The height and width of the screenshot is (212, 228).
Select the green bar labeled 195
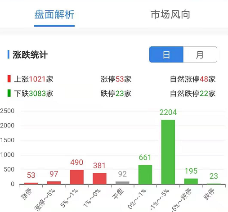pyautogui.click(x=191, y=181)
